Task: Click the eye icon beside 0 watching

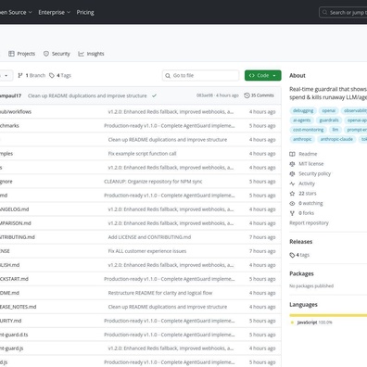Action: [292, 203]
